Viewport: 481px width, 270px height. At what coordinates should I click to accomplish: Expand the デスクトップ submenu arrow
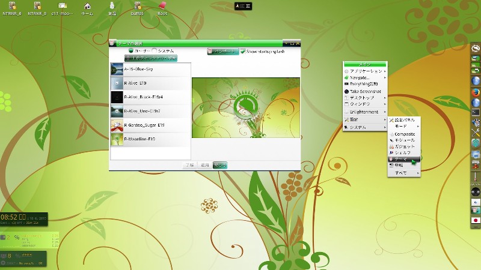click(385, 98)
